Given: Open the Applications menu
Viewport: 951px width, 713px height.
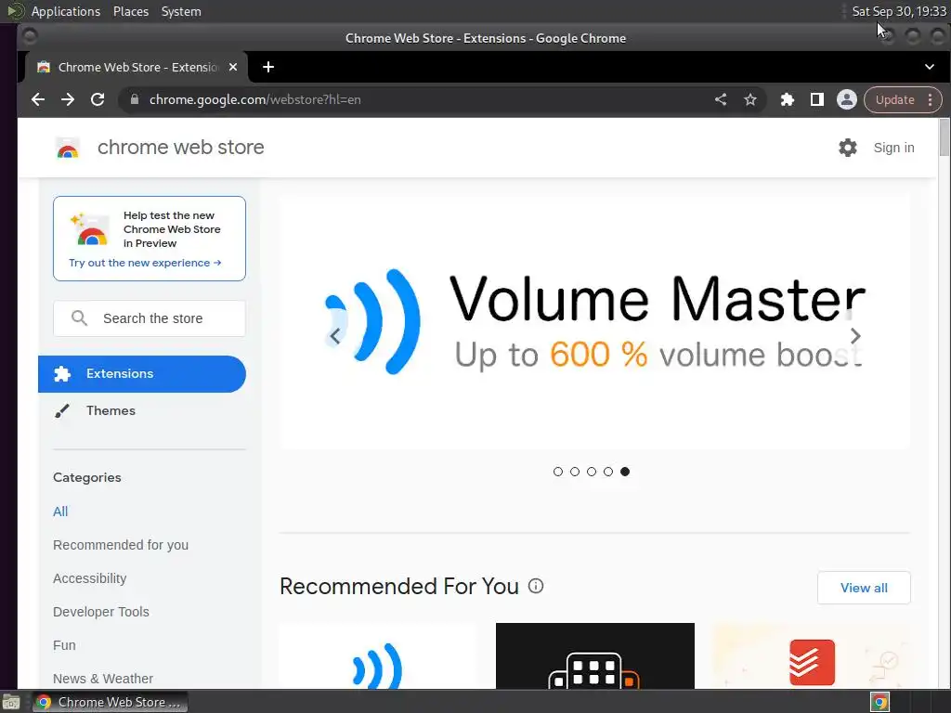Looking at the screenshot, I should [66, 11].
